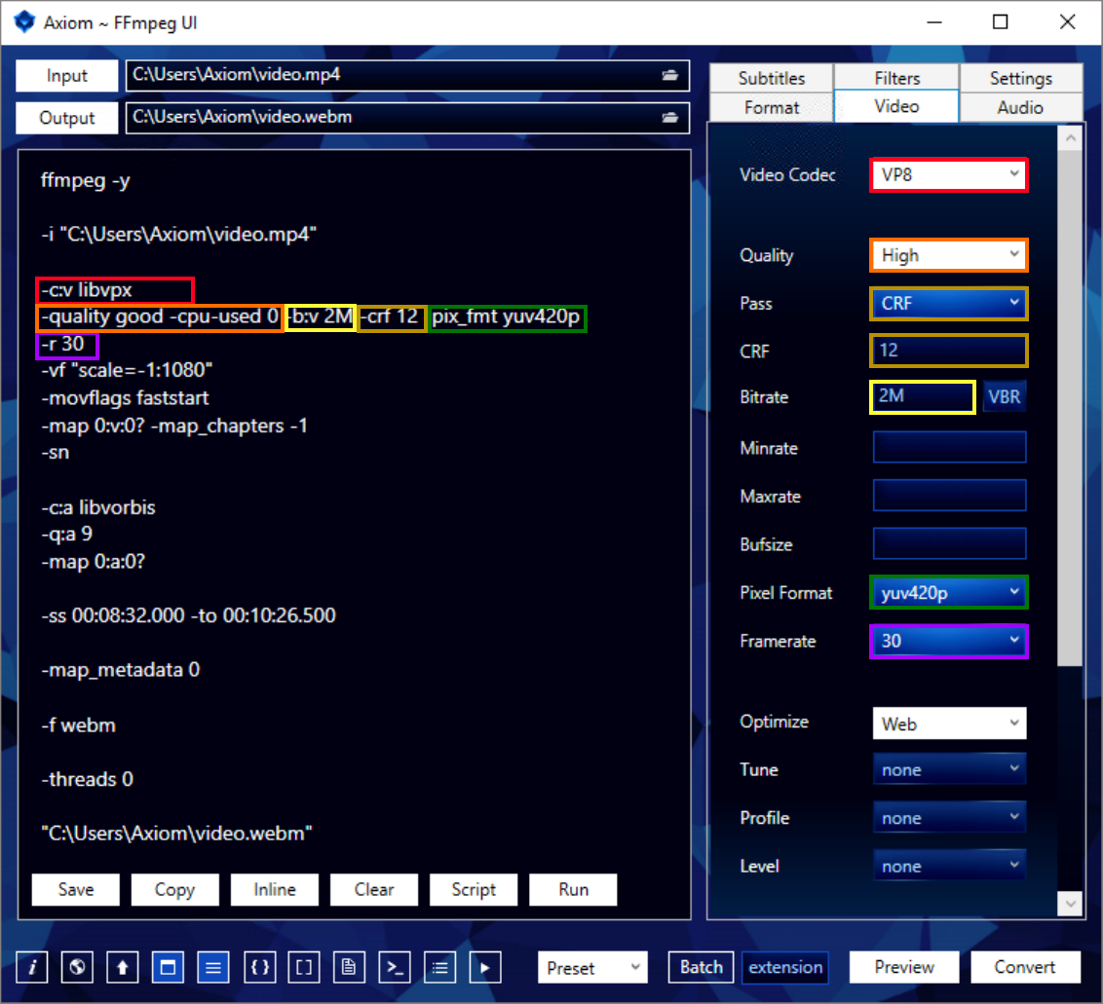Image resolution: width=1103 pixels, height=1004 pixels.
Task: Open the Profile dropdown
Action: point(949,818)
